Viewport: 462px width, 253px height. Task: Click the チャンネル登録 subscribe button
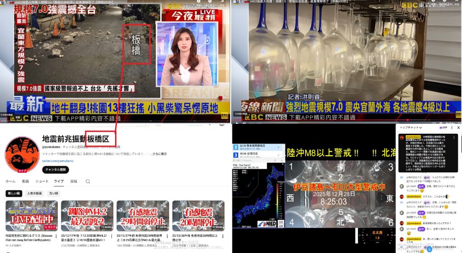coord(55,170)
